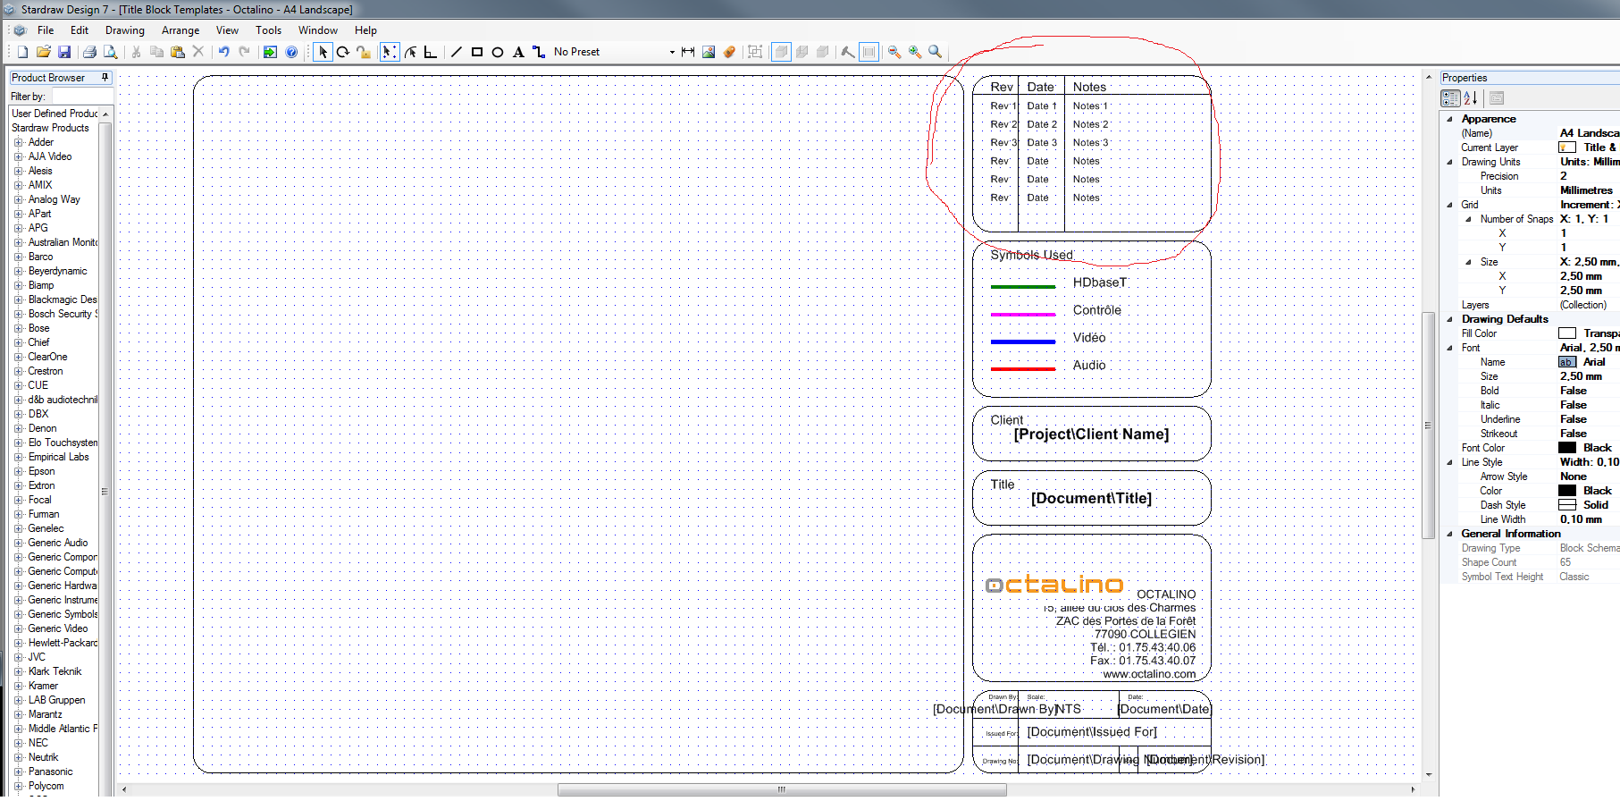Viewport: 1620px width, 801px height.
Task: Open the No Preset dropdown
Action: (x=672, y=52)
